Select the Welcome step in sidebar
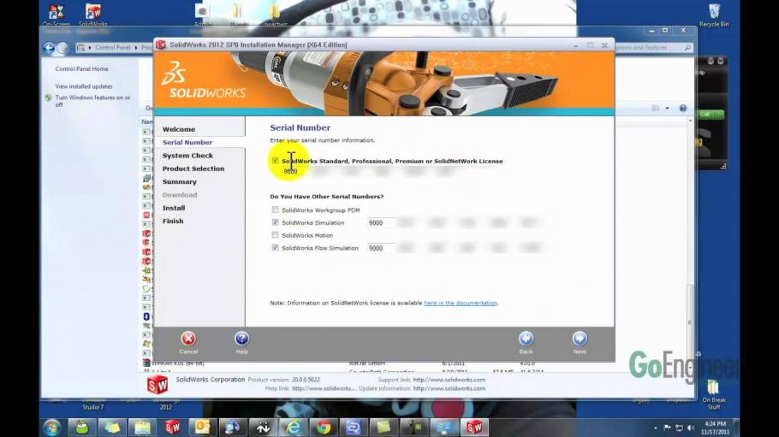The height and width of the screenshot is (437, 779). click(179, 129)
